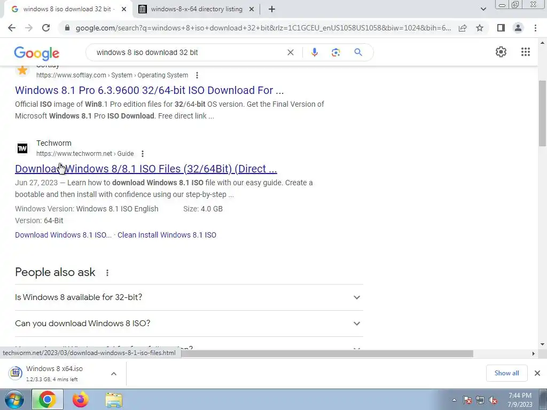This screenshot has height=410, width=547.
Task: Open a new tab with plus button
Action: pyautogui.click(x=272, y=9)
